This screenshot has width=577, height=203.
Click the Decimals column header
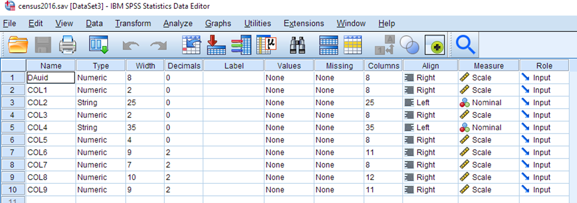(x=184, y=66)
